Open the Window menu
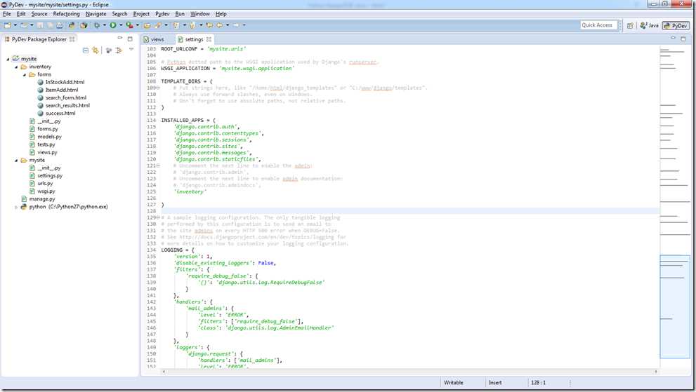696x392 pixels. [x=199, y=14]
